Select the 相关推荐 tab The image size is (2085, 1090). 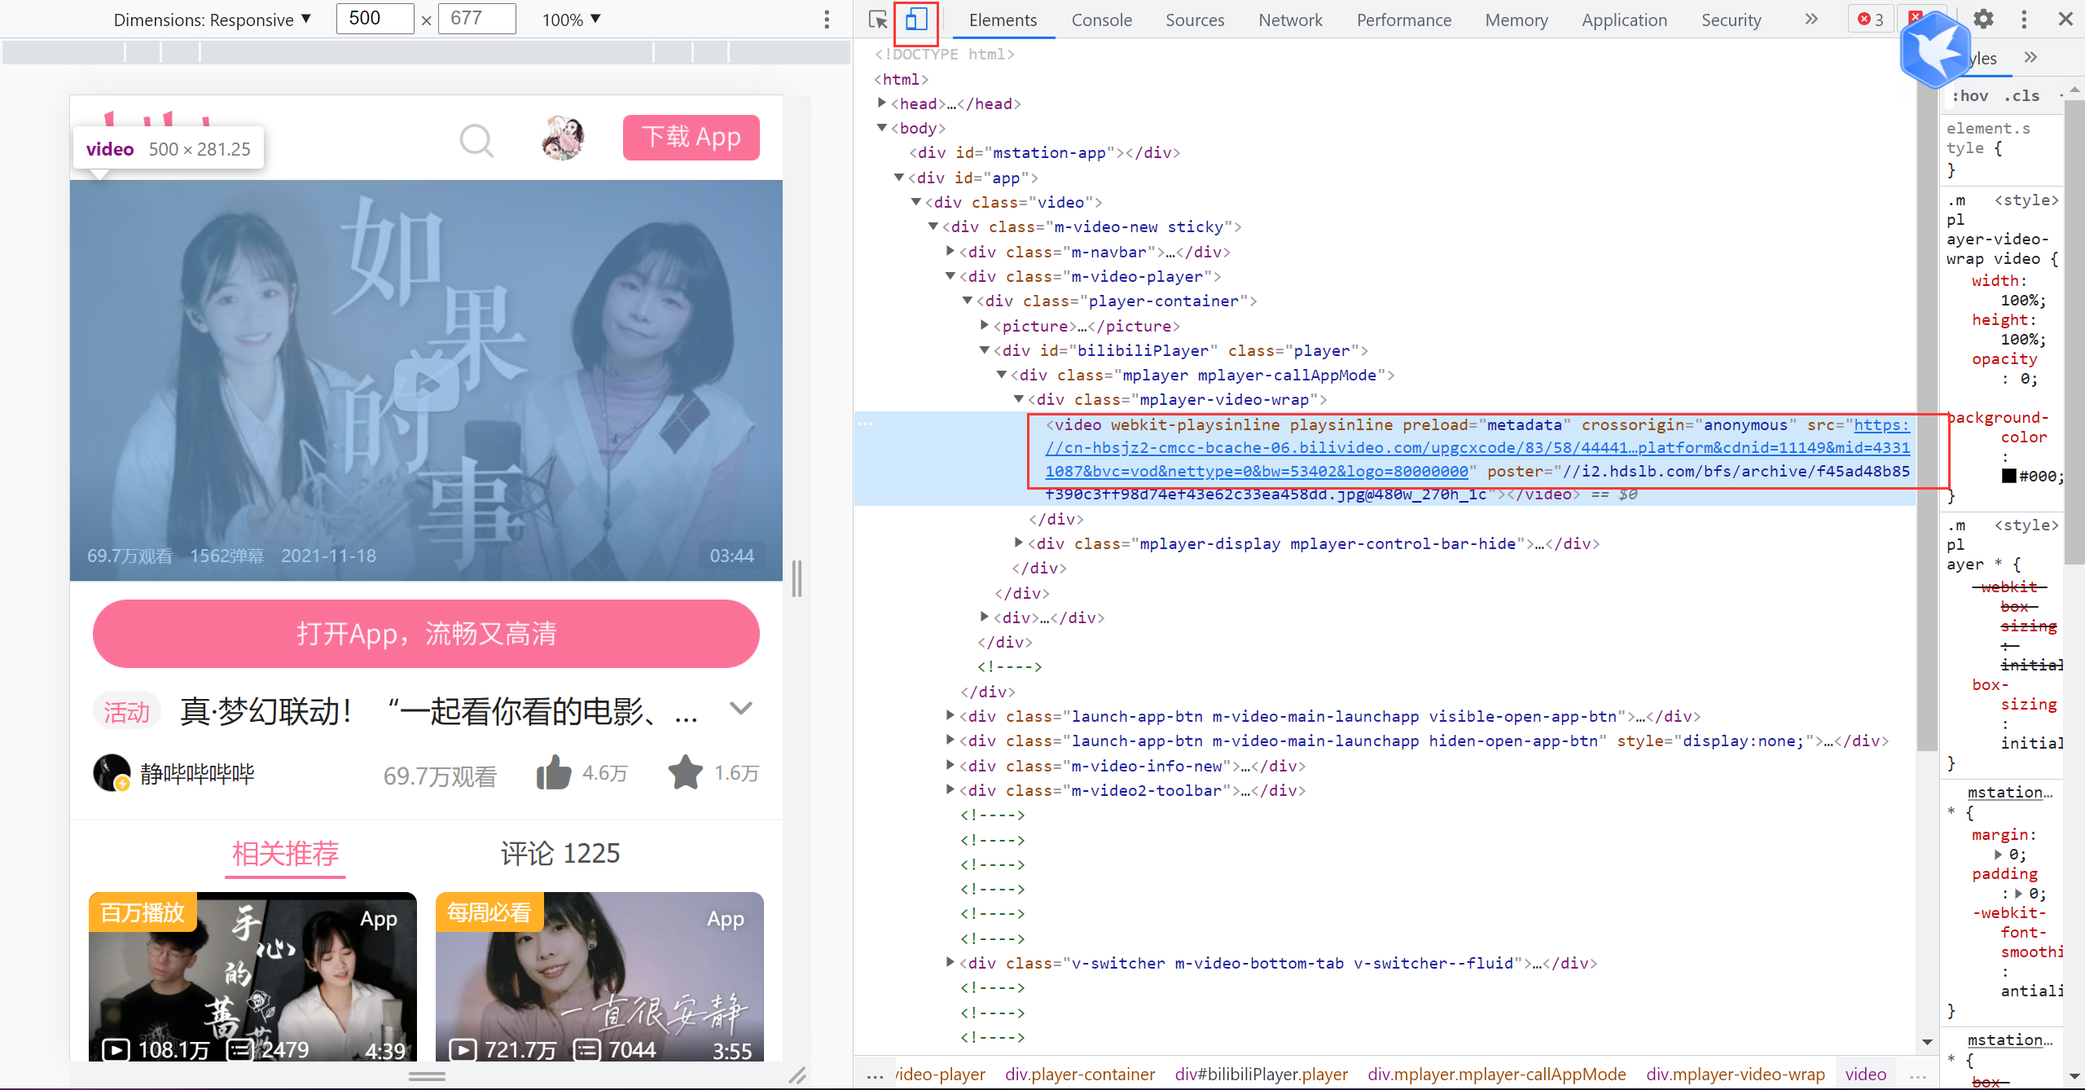[x=285, y=853]
